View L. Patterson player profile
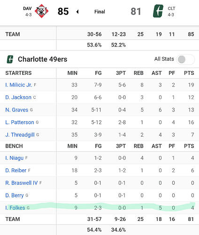Viewport: 199px width, 235px height. (x=20, y=122)
